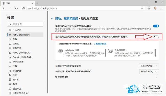
Task: Click the 下载 download arrow icon
Action: coord(10,66)
